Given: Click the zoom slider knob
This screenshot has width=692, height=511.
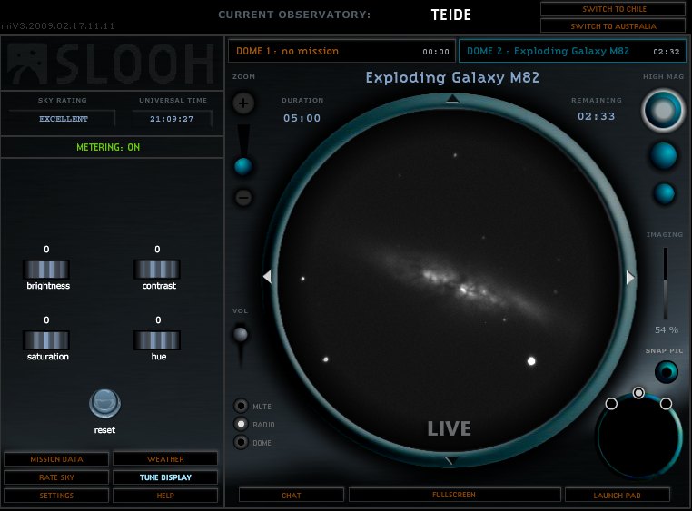Looking at the screenshot, I should coord(242,166).
